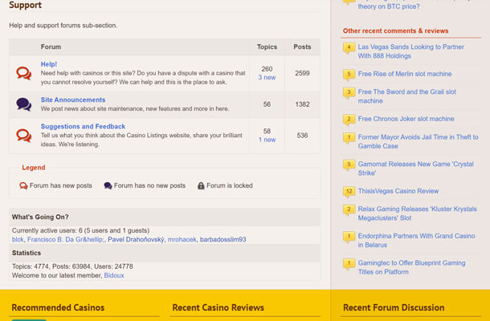Click the comment badge for Gamingtec article
The width and height of the screenshot is (490, 321).
tap(349, 264)
